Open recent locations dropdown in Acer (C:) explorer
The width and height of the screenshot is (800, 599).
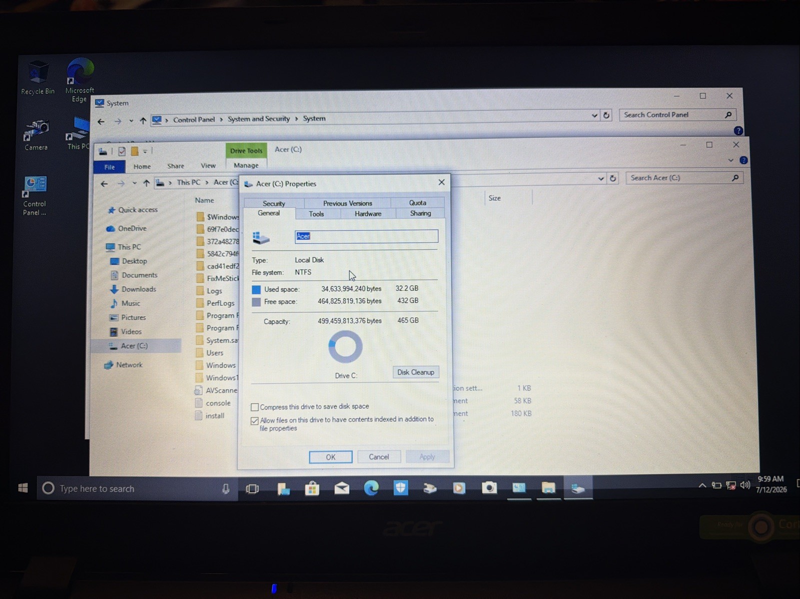click(134, 184)
